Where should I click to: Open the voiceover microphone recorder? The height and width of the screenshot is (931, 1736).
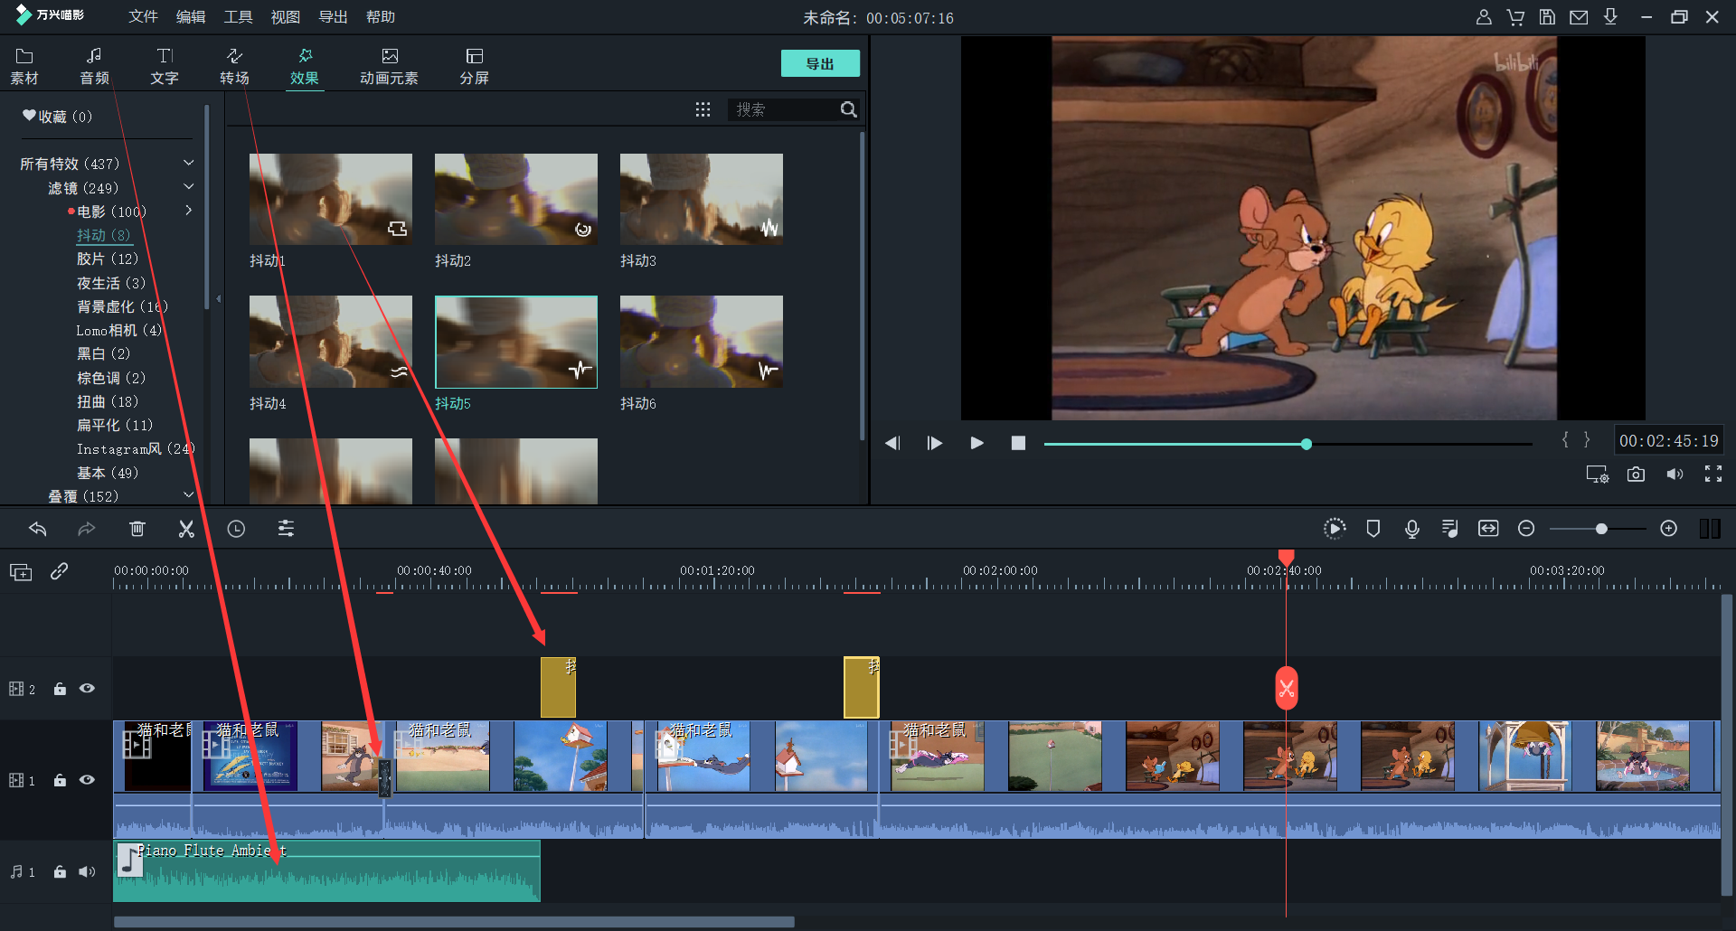point(1411,530)
